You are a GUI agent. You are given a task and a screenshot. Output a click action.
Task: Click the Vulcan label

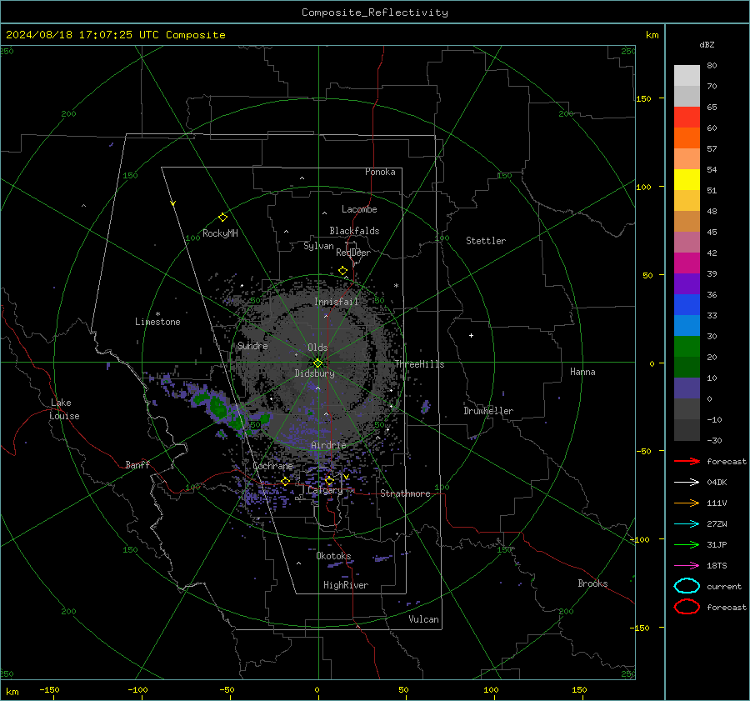424,619
